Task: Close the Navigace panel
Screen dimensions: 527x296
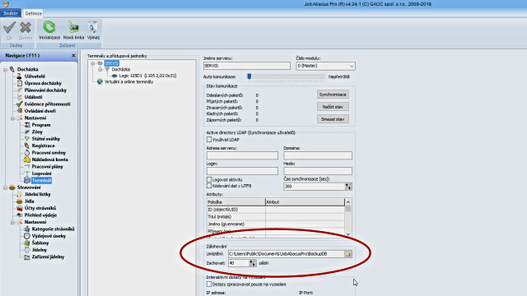Action: 73,55
